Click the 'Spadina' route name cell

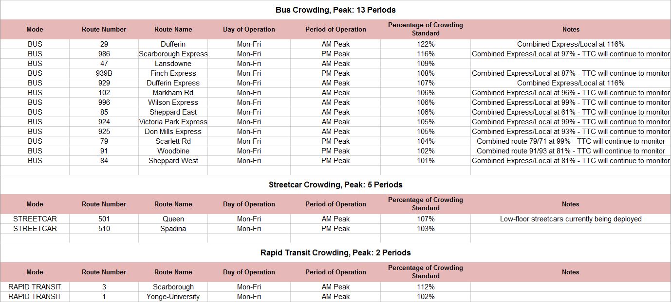tap(173, 229)
